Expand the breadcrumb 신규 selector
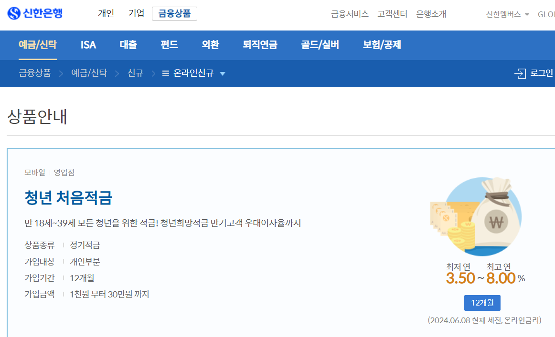Screen dimensions: 555x337 135,73
